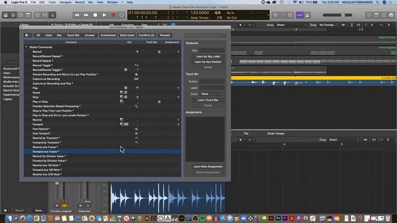Toggle vertical auto zoom button
The image size is (397, 223).
(x=352, y=25)
